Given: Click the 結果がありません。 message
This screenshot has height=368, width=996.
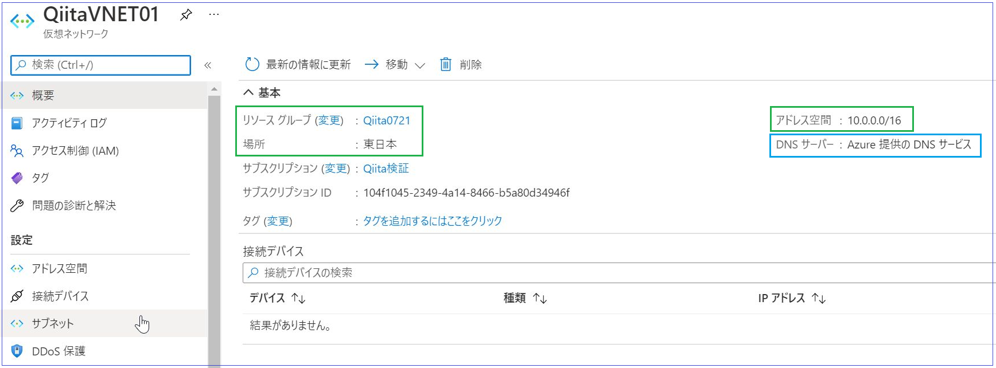Looking at the screenshot, I should [x=290, y=326].
